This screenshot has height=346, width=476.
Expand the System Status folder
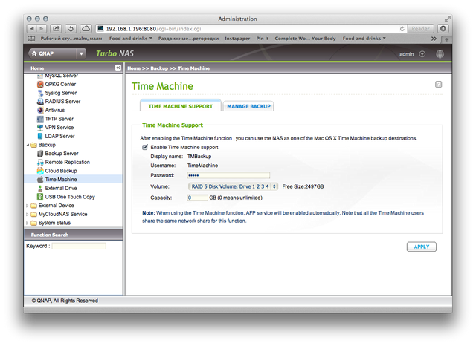pyautogui.click(x=28, y=223)
